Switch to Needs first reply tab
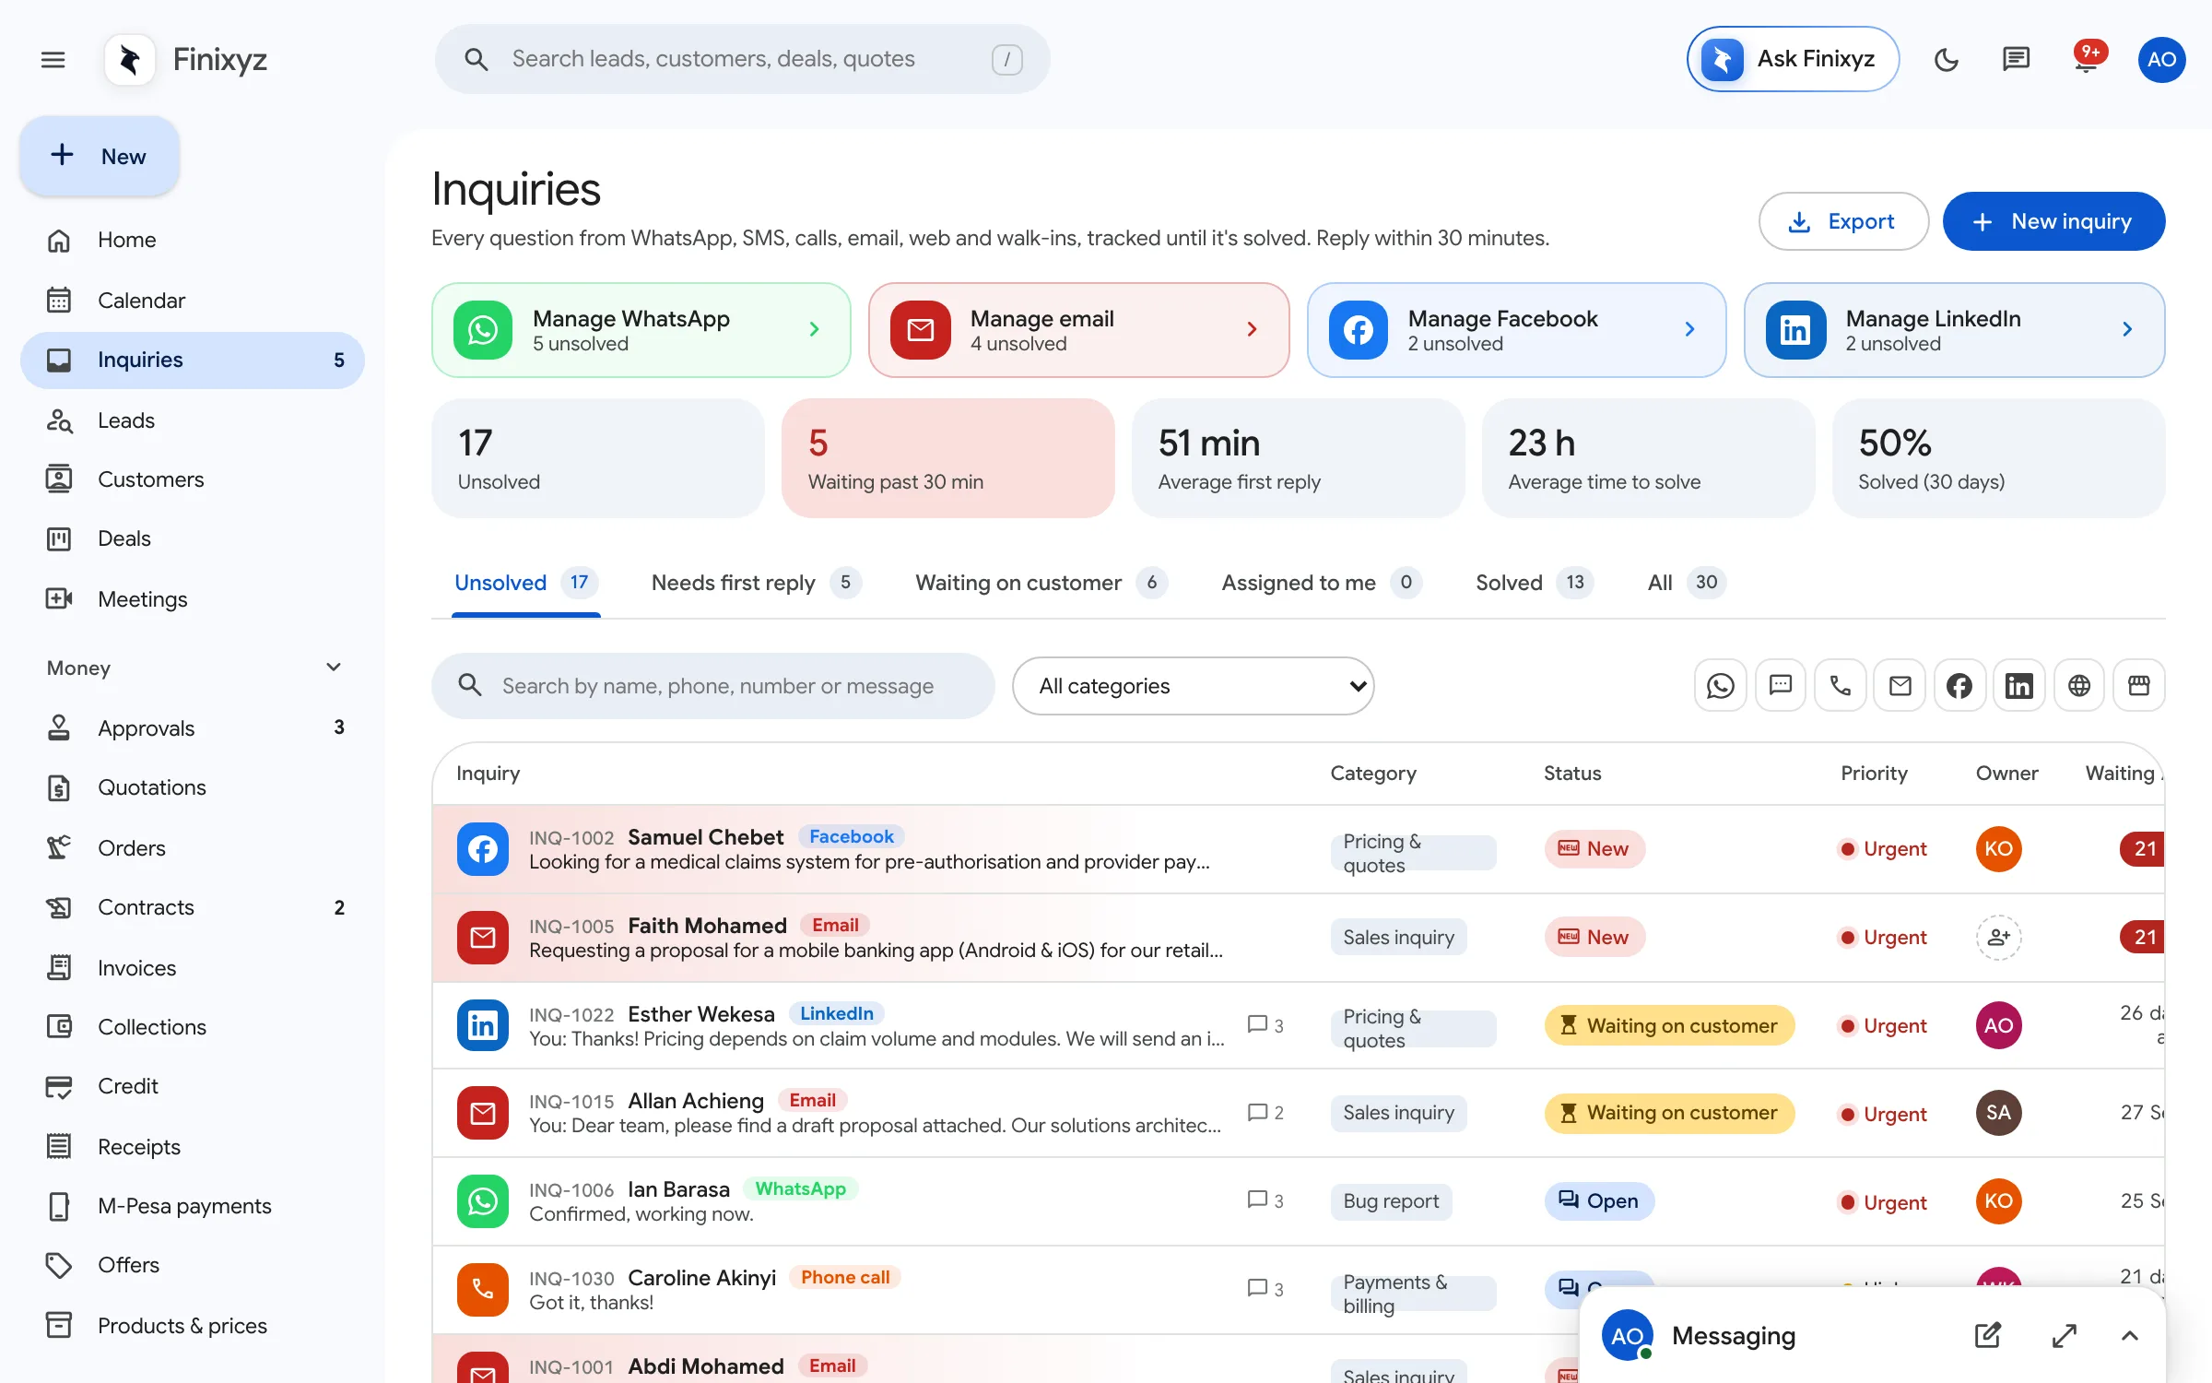 click(756, 583)
